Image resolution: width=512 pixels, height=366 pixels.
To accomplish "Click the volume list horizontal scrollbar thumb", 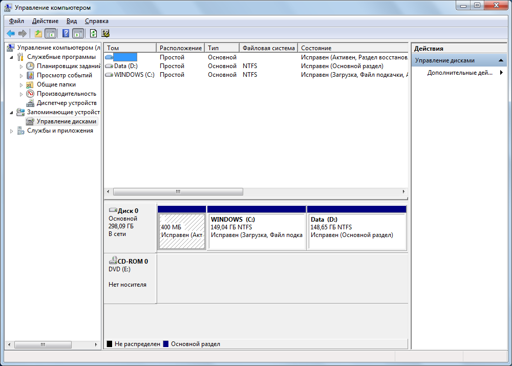I will click(x=178, y=191).
